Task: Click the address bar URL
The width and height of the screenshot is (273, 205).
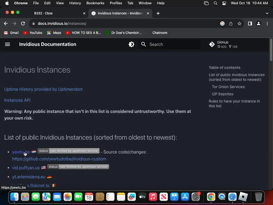Action: tap(62, 23)
